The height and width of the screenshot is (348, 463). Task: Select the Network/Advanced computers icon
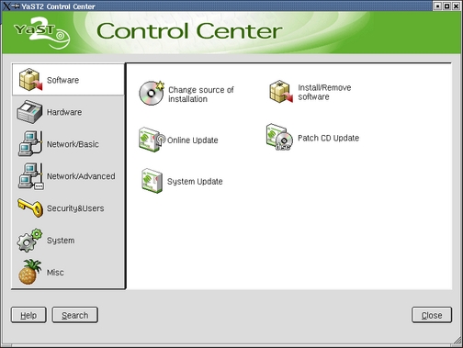click(30, 176)
